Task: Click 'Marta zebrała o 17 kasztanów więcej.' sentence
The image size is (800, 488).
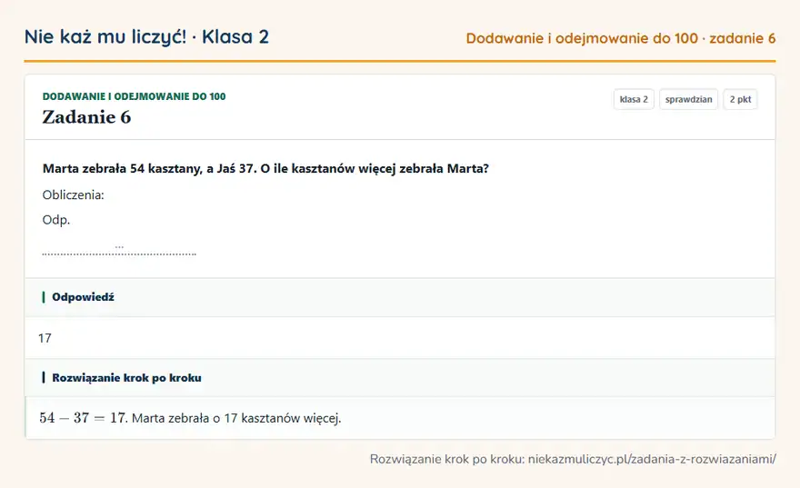Action: pyautogui.click(x=236, y=418)
